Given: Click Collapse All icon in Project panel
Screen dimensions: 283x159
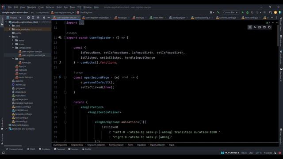Looking at the screenshot, I should (x=38, y=18).
